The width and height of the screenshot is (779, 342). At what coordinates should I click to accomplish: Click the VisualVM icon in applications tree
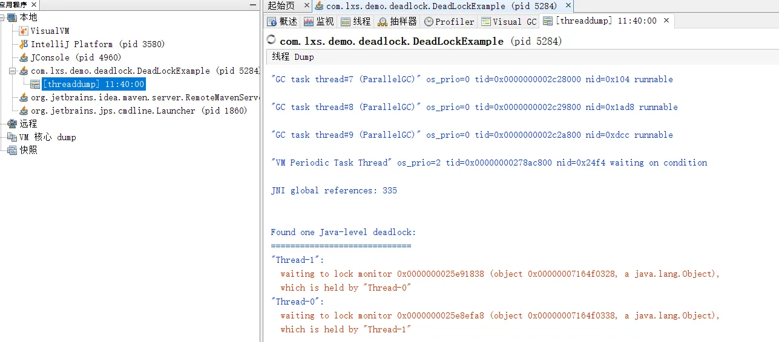24,31
